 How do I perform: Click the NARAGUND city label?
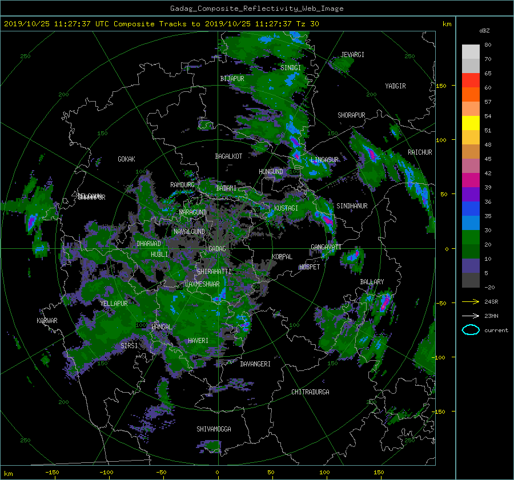click(x=193, y=212)
